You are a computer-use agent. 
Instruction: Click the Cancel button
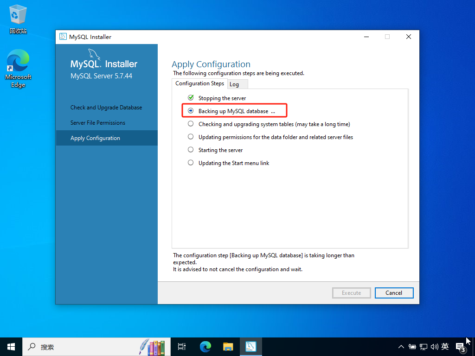(394, 292)
